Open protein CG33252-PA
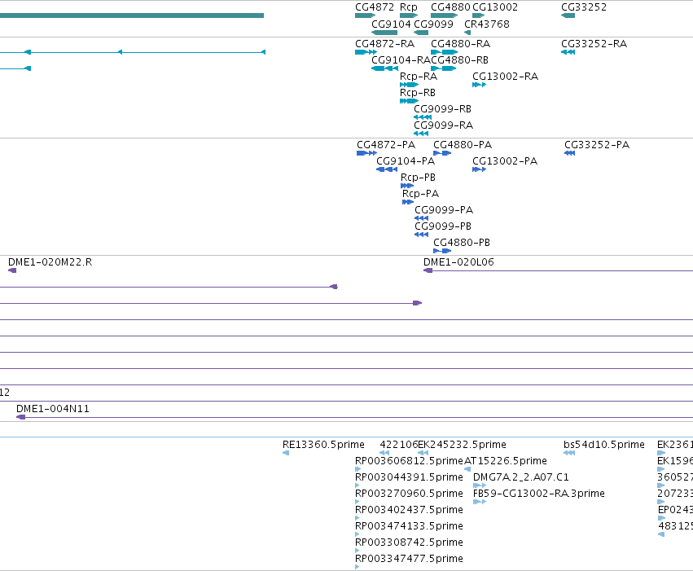693x571 pixels. (597, 145)
